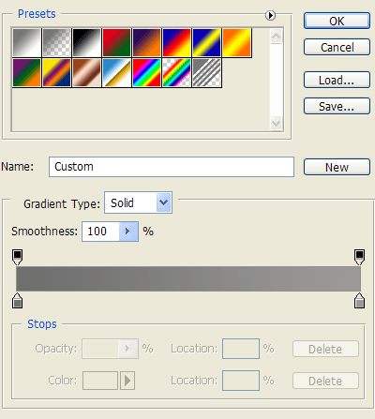Screen dimensions: 375x419
Task: Choose the red to green gradient preset
Action: [117, 43]
